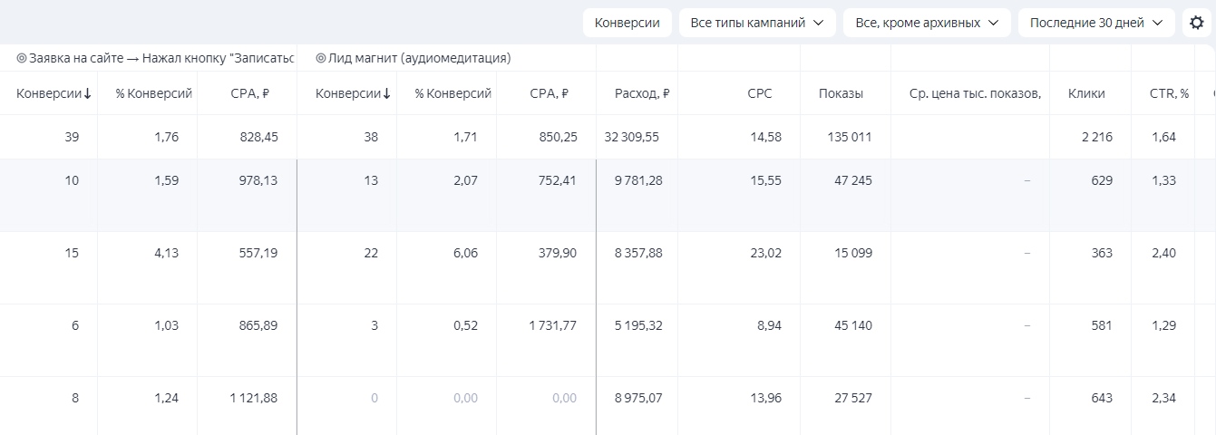Click sort arrow in first Конверсии header
The image size is (1216, 435).
[x=88, y=93]
